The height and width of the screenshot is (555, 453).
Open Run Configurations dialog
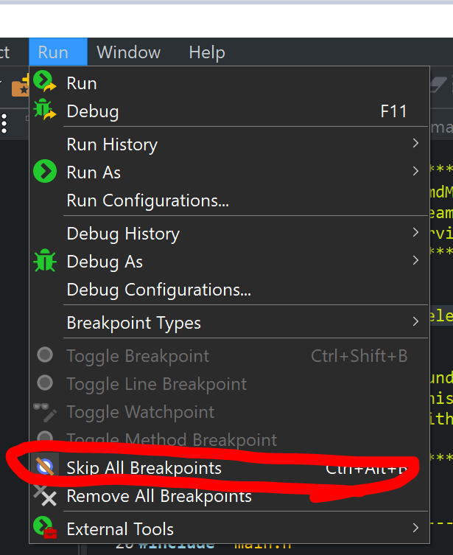click(x=147, y=200)
